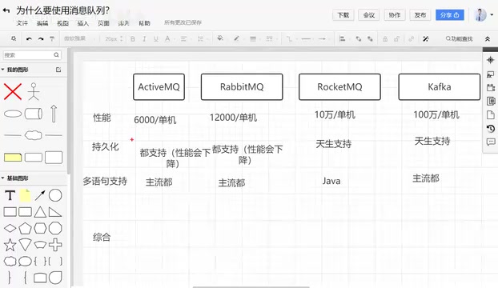Select the RabbitMQ box on canvas
The height and width of the screenshot is (288, 498).
[242, 87]
